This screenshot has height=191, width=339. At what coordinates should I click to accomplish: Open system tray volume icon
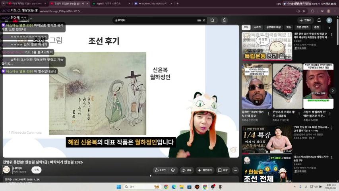[316, 187]
